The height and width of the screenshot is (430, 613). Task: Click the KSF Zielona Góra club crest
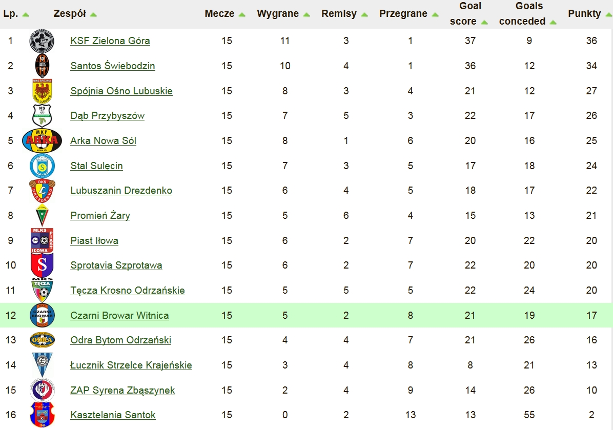click(x=42, y=40)
